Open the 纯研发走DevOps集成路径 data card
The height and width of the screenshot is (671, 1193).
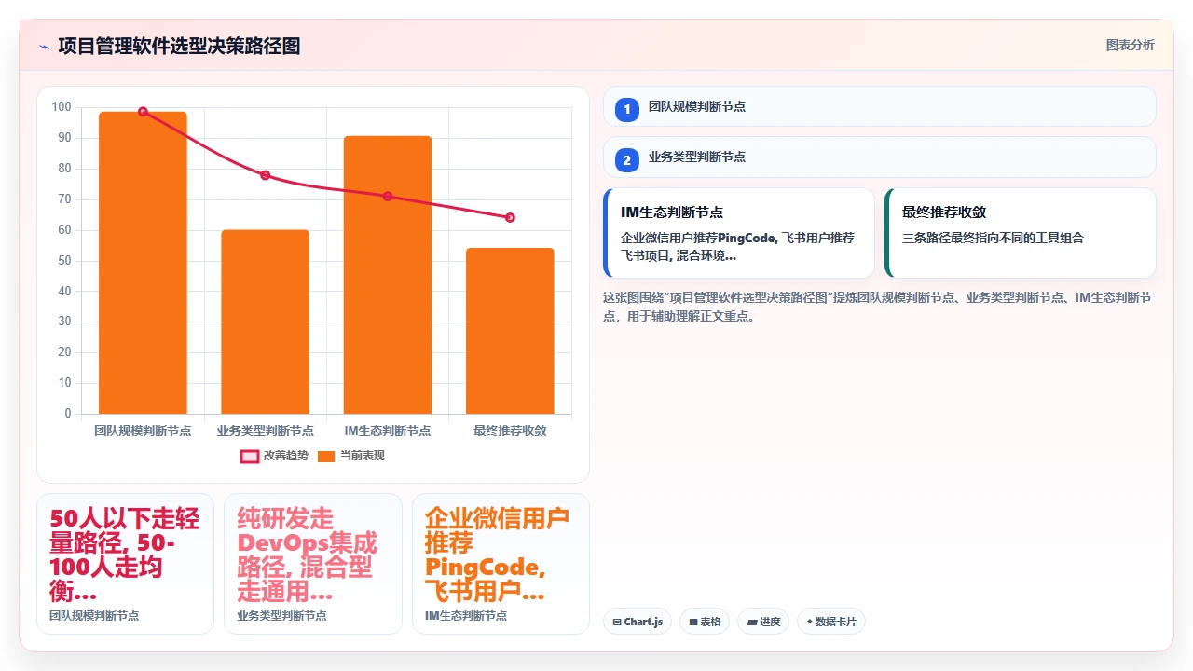coord(313,564)
